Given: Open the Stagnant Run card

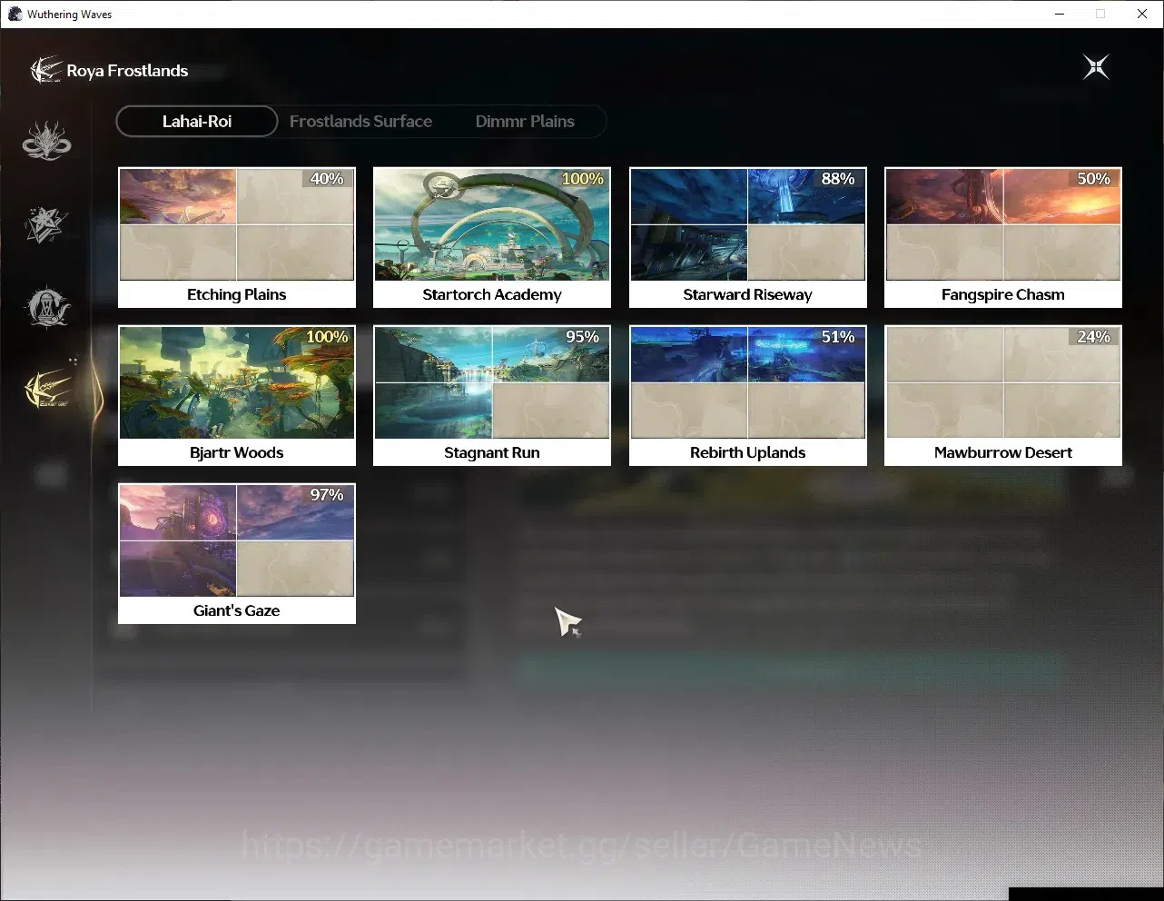Looking at the screenshot, I should (492, 395).
